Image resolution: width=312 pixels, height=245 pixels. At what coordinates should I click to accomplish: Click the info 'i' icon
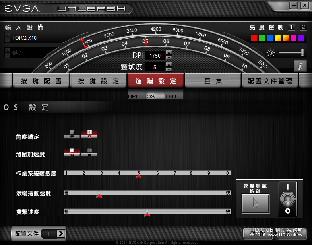point(300,66)
